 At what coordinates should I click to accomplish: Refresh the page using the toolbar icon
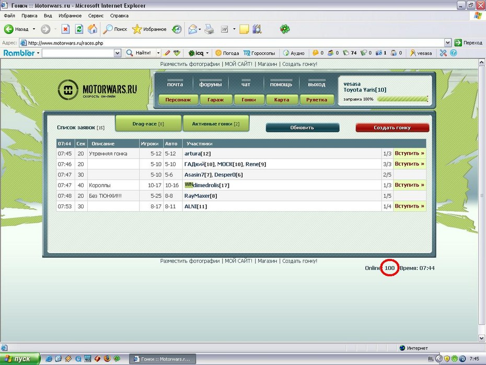click(79, 29)
